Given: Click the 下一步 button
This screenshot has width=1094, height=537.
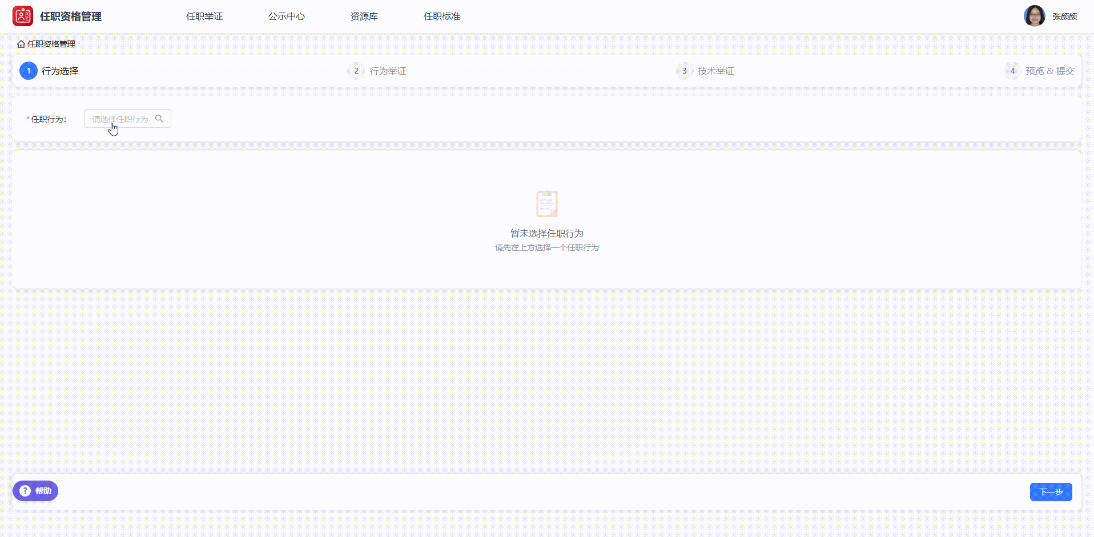Looking at the screenshot, I should point(1051,491).
